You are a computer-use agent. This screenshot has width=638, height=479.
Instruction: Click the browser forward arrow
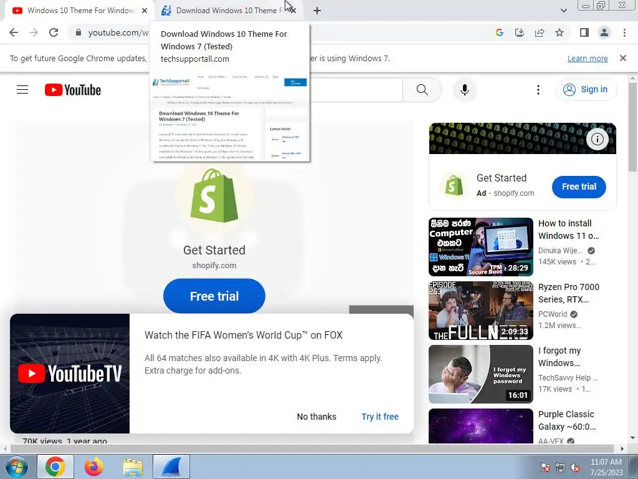click(x=34, y=32)
